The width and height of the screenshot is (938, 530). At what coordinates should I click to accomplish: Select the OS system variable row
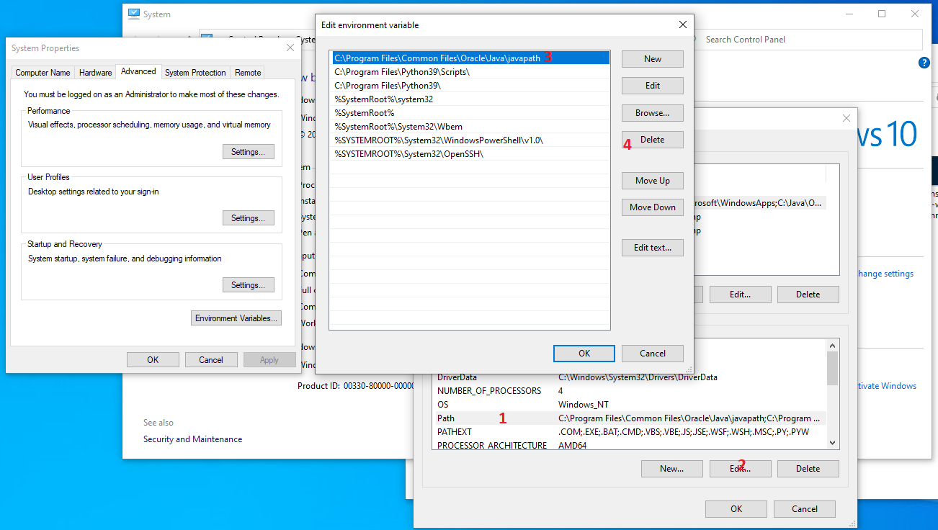(x=630, y=405)
